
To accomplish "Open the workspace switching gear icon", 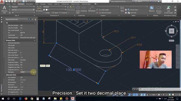I will click(159, 95).
